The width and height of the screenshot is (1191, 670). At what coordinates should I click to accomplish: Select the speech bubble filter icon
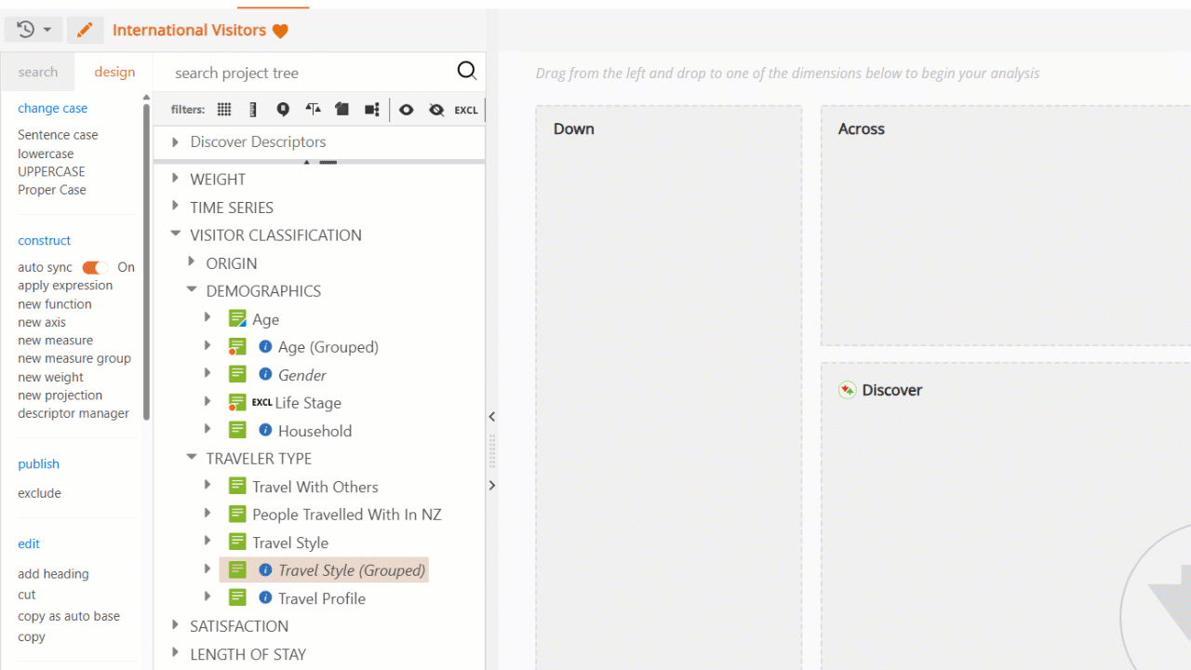click(x=283, y=110)
